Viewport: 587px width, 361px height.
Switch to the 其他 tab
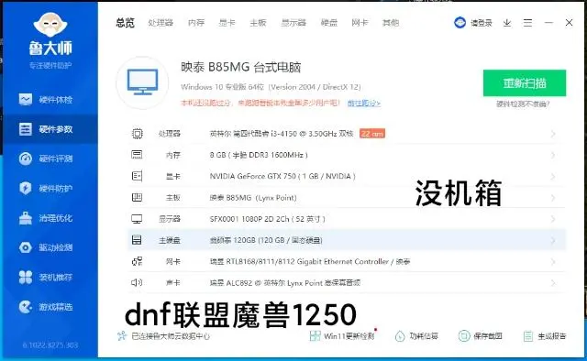tap(391, 23)
